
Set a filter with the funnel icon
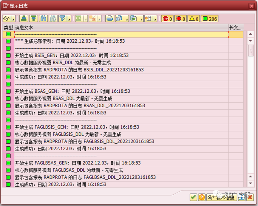(x=63, y=18)
